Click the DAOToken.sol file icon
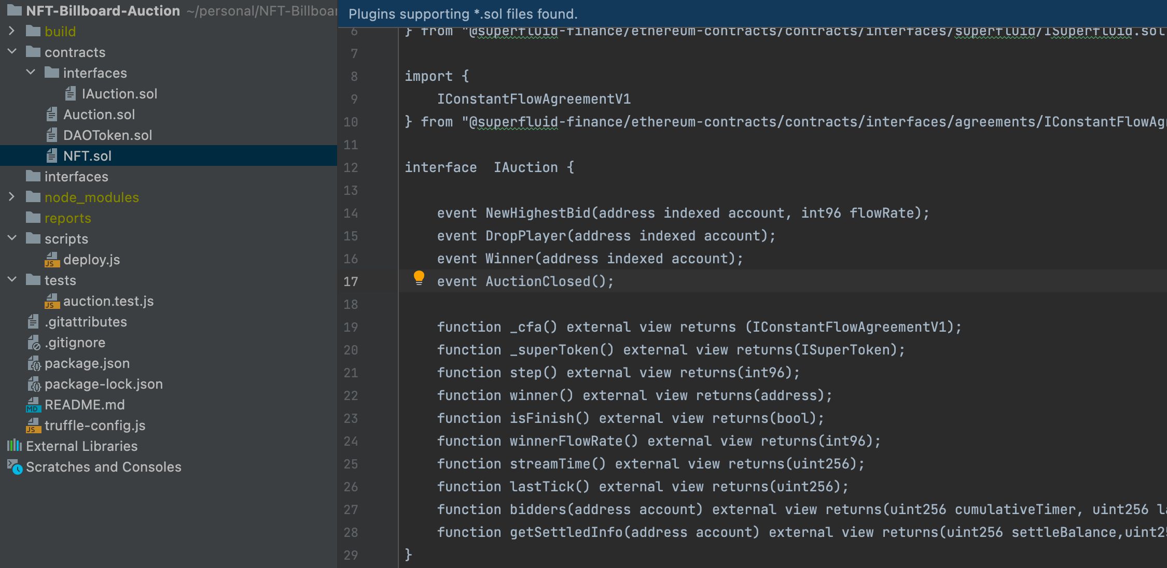This screenshot has height=568, width=1167. [52, 135]
